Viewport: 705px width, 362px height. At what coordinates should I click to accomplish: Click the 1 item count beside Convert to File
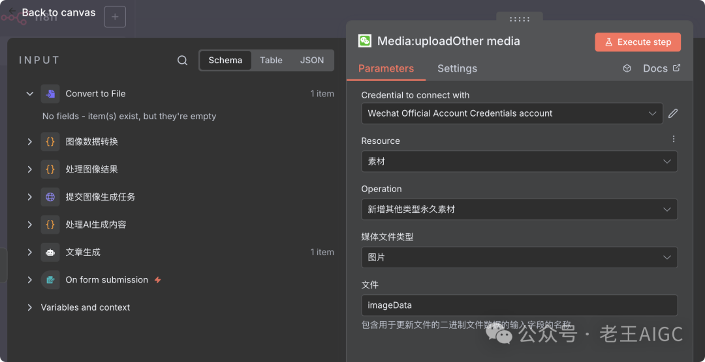tap(322, 94)
